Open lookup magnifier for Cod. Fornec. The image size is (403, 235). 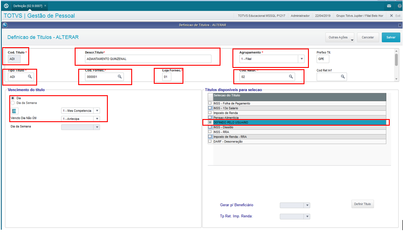coord(119,76)
